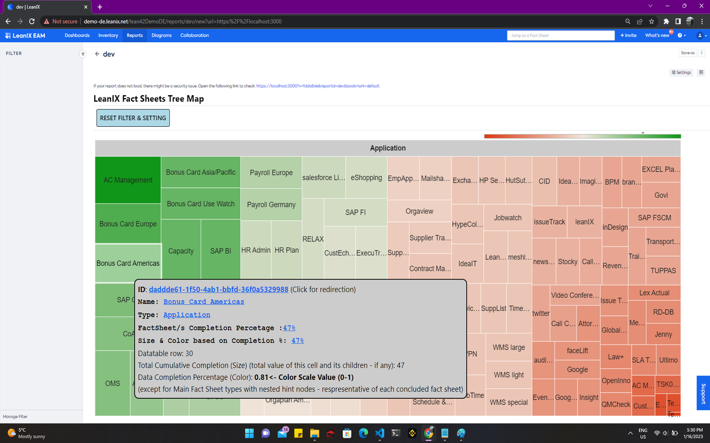Screen dimensions: 710x443
Task: Open Visual Studio Code from taskbar
Action: tap(379, 433)
